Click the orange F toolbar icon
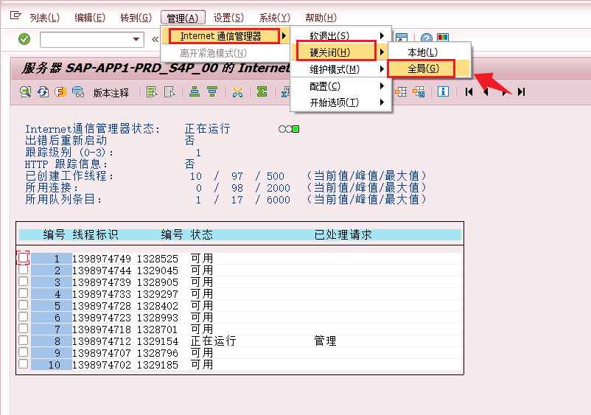Screen dimensions: 591x415 tap(60, 91)
